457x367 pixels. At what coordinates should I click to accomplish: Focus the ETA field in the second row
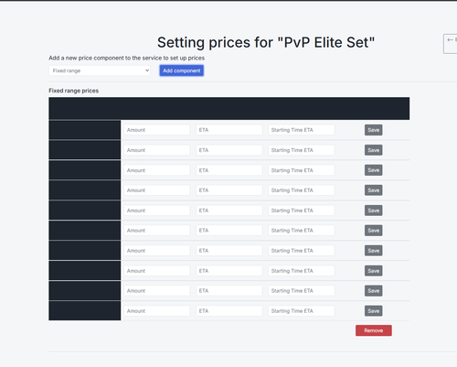click(x=229, y=150)
